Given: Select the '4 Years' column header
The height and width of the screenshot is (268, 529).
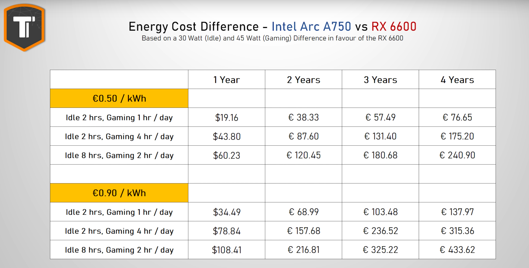Looking at the screenshot, I should [x=457, y=79].
